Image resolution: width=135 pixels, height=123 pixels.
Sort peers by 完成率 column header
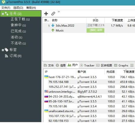coord(110,72)
